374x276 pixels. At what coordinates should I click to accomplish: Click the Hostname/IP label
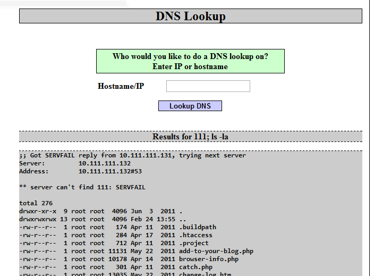coord(121,86)
